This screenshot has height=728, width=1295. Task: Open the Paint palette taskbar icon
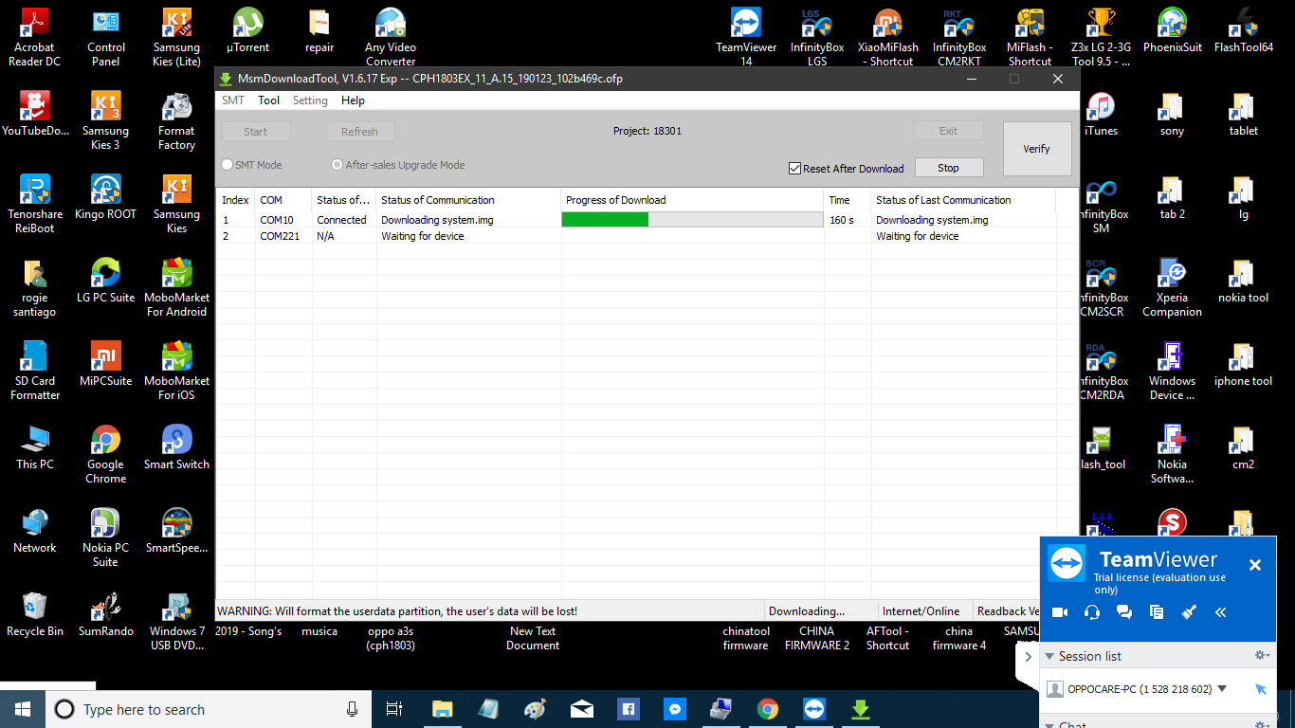(535, 709)
